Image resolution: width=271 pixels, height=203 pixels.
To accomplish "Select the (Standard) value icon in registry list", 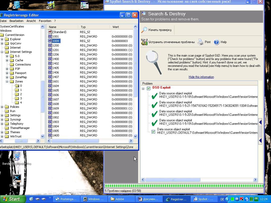I will click(50, 32).
